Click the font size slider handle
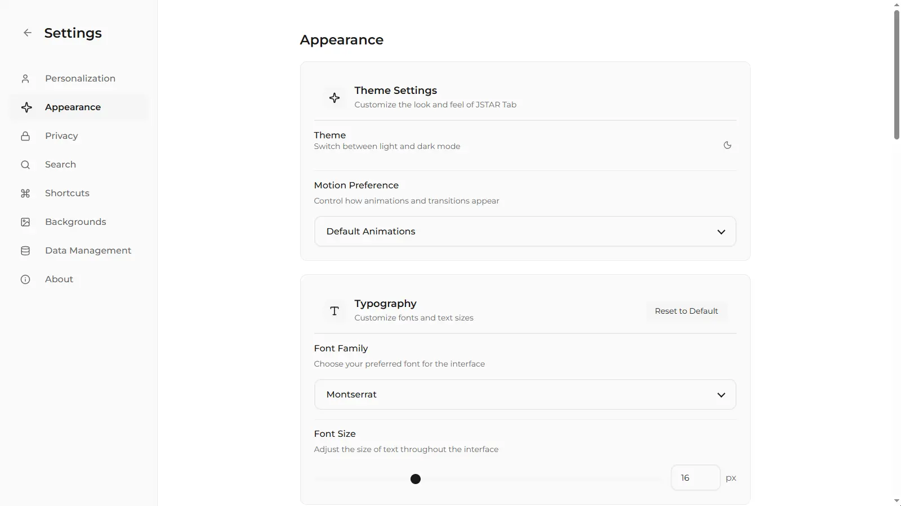 (x=416, y=479)
